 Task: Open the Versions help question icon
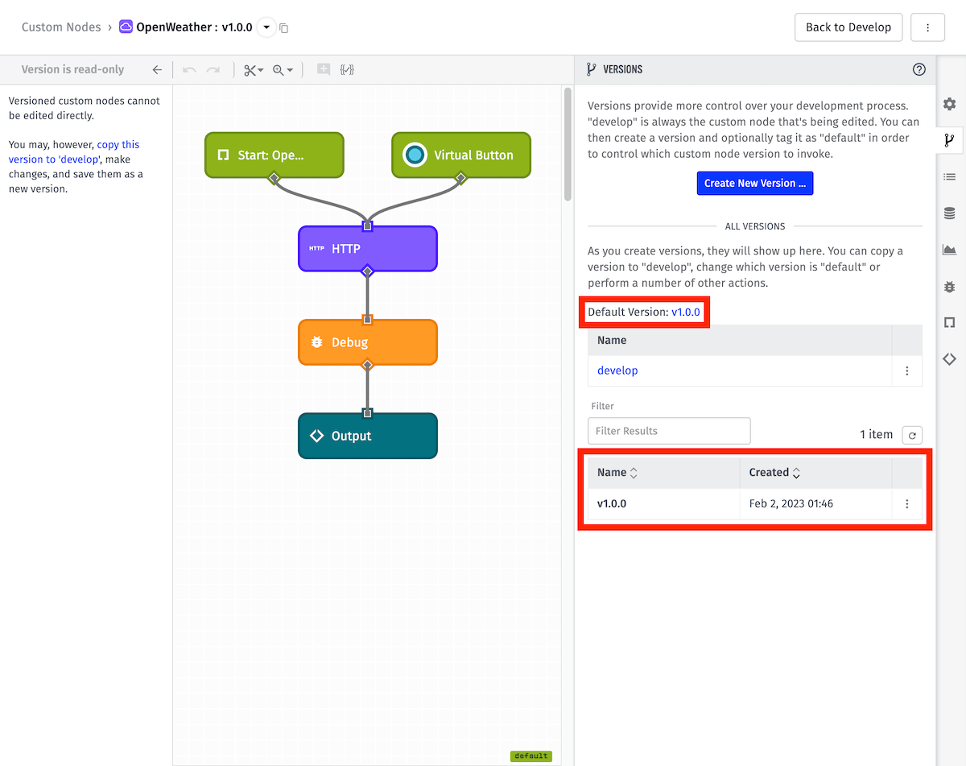tap(919, 69)
